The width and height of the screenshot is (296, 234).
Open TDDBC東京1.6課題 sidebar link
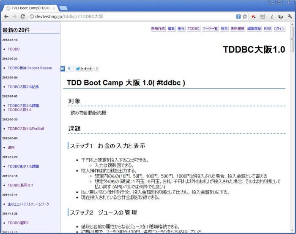23,167
